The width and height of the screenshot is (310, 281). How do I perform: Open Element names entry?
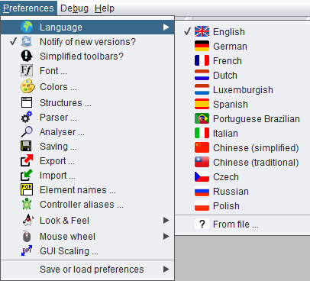pyautogui.click(x=88, y=189)
